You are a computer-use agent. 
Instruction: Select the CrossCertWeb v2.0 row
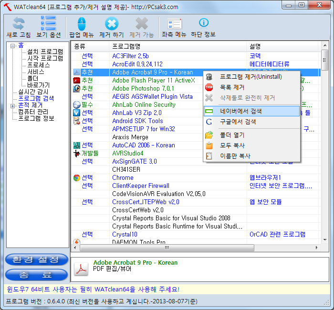pos(196,210)
